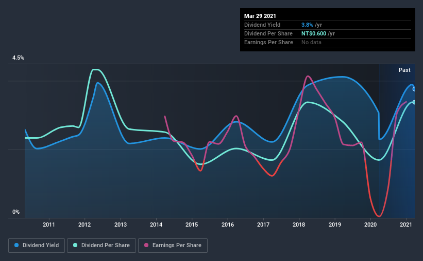Click the 2013 x-axis label
Screen dimensions: 423x261
click(x=121, y=225)
